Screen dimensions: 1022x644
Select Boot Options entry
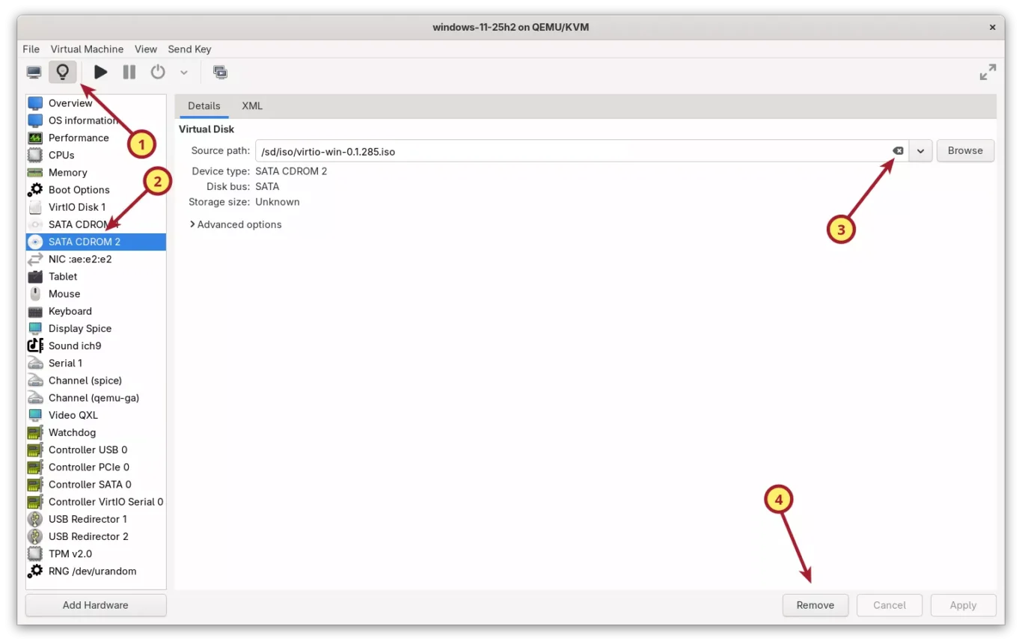pyautogui.click(x=96, y=190)
